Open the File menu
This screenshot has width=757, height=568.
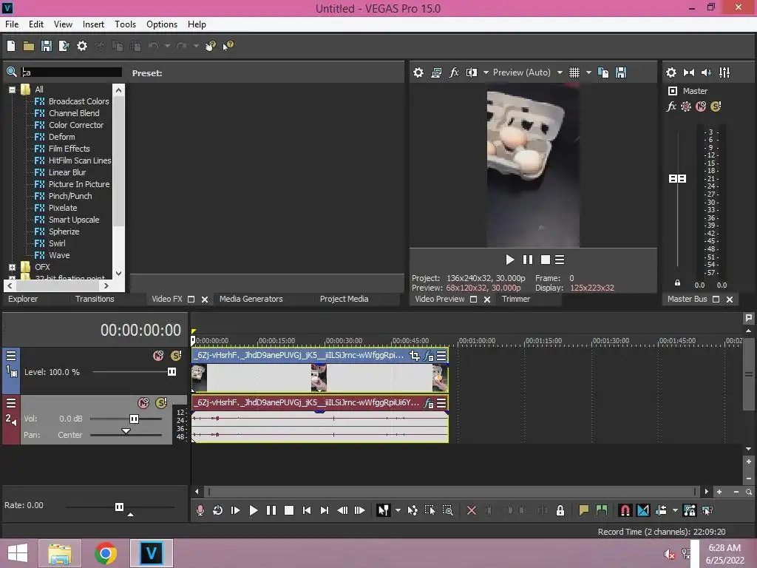coord(12,24)
